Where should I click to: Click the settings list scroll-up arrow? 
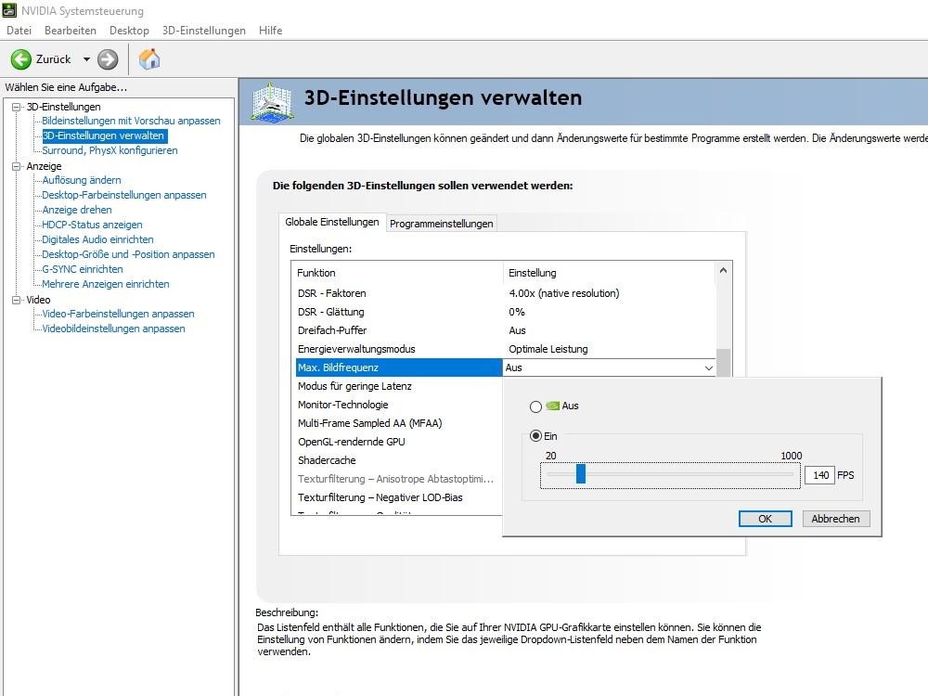(723, 270)
